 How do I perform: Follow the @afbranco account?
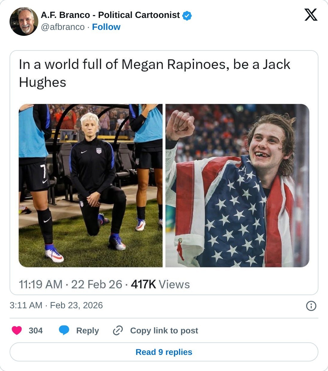pyautogui.click(x=106, y=27)
